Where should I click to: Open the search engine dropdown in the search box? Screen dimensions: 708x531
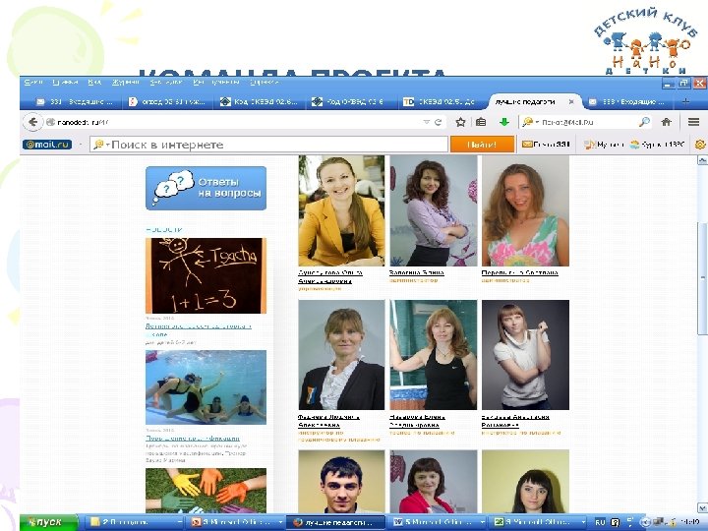(x=537, y=122)
